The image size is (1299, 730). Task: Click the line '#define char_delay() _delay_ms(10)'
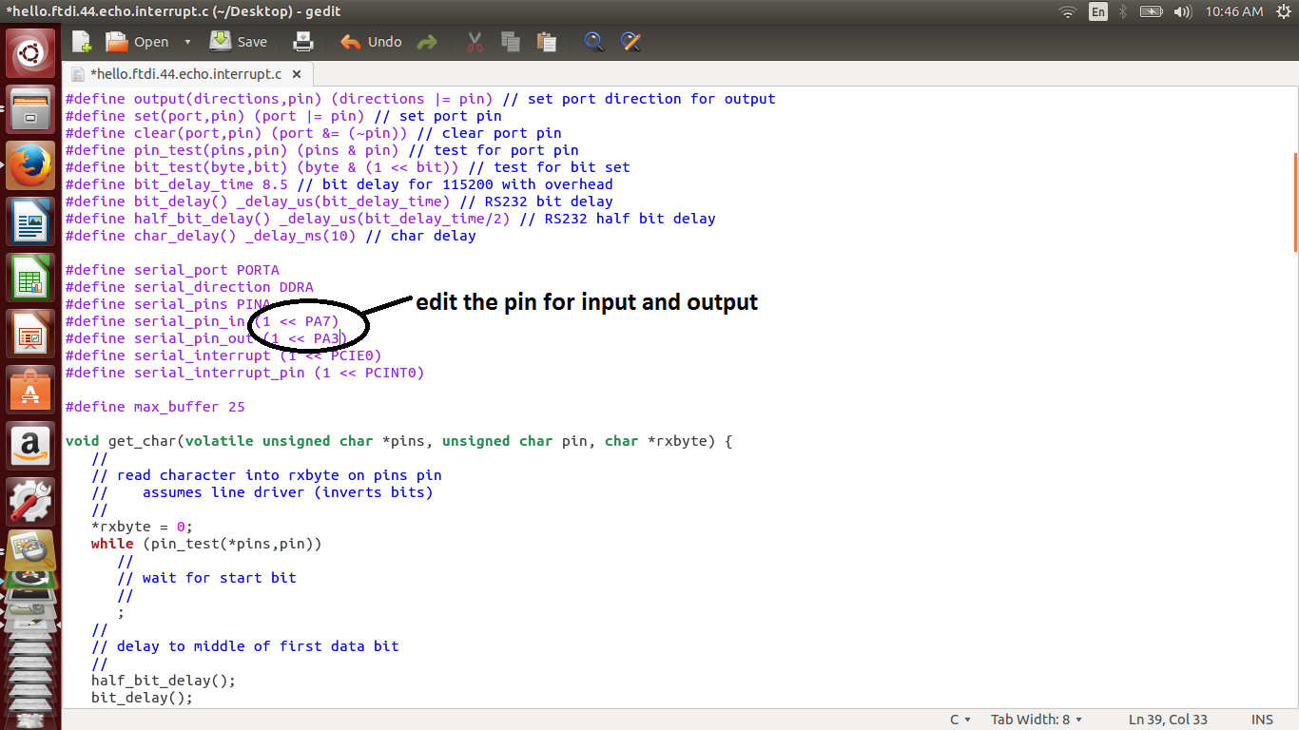click(x=271, y=236)
